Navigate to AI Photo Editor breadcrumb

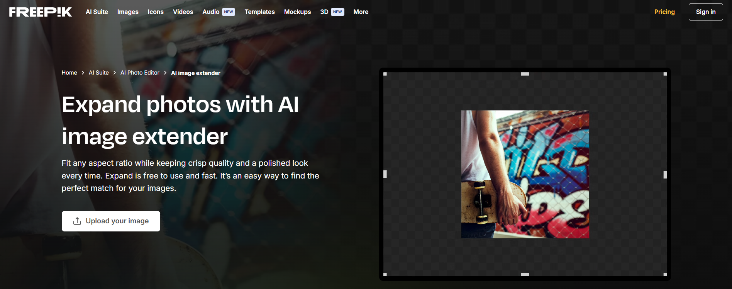(140, 73)
